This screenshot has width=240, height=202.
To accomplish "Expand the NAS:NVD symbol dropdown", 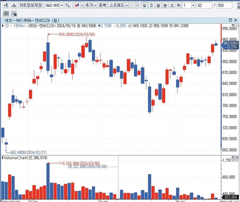I will pos(62,5).
